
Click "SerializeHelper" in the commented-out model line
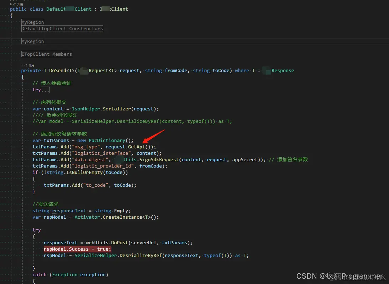tap(93, 121)
